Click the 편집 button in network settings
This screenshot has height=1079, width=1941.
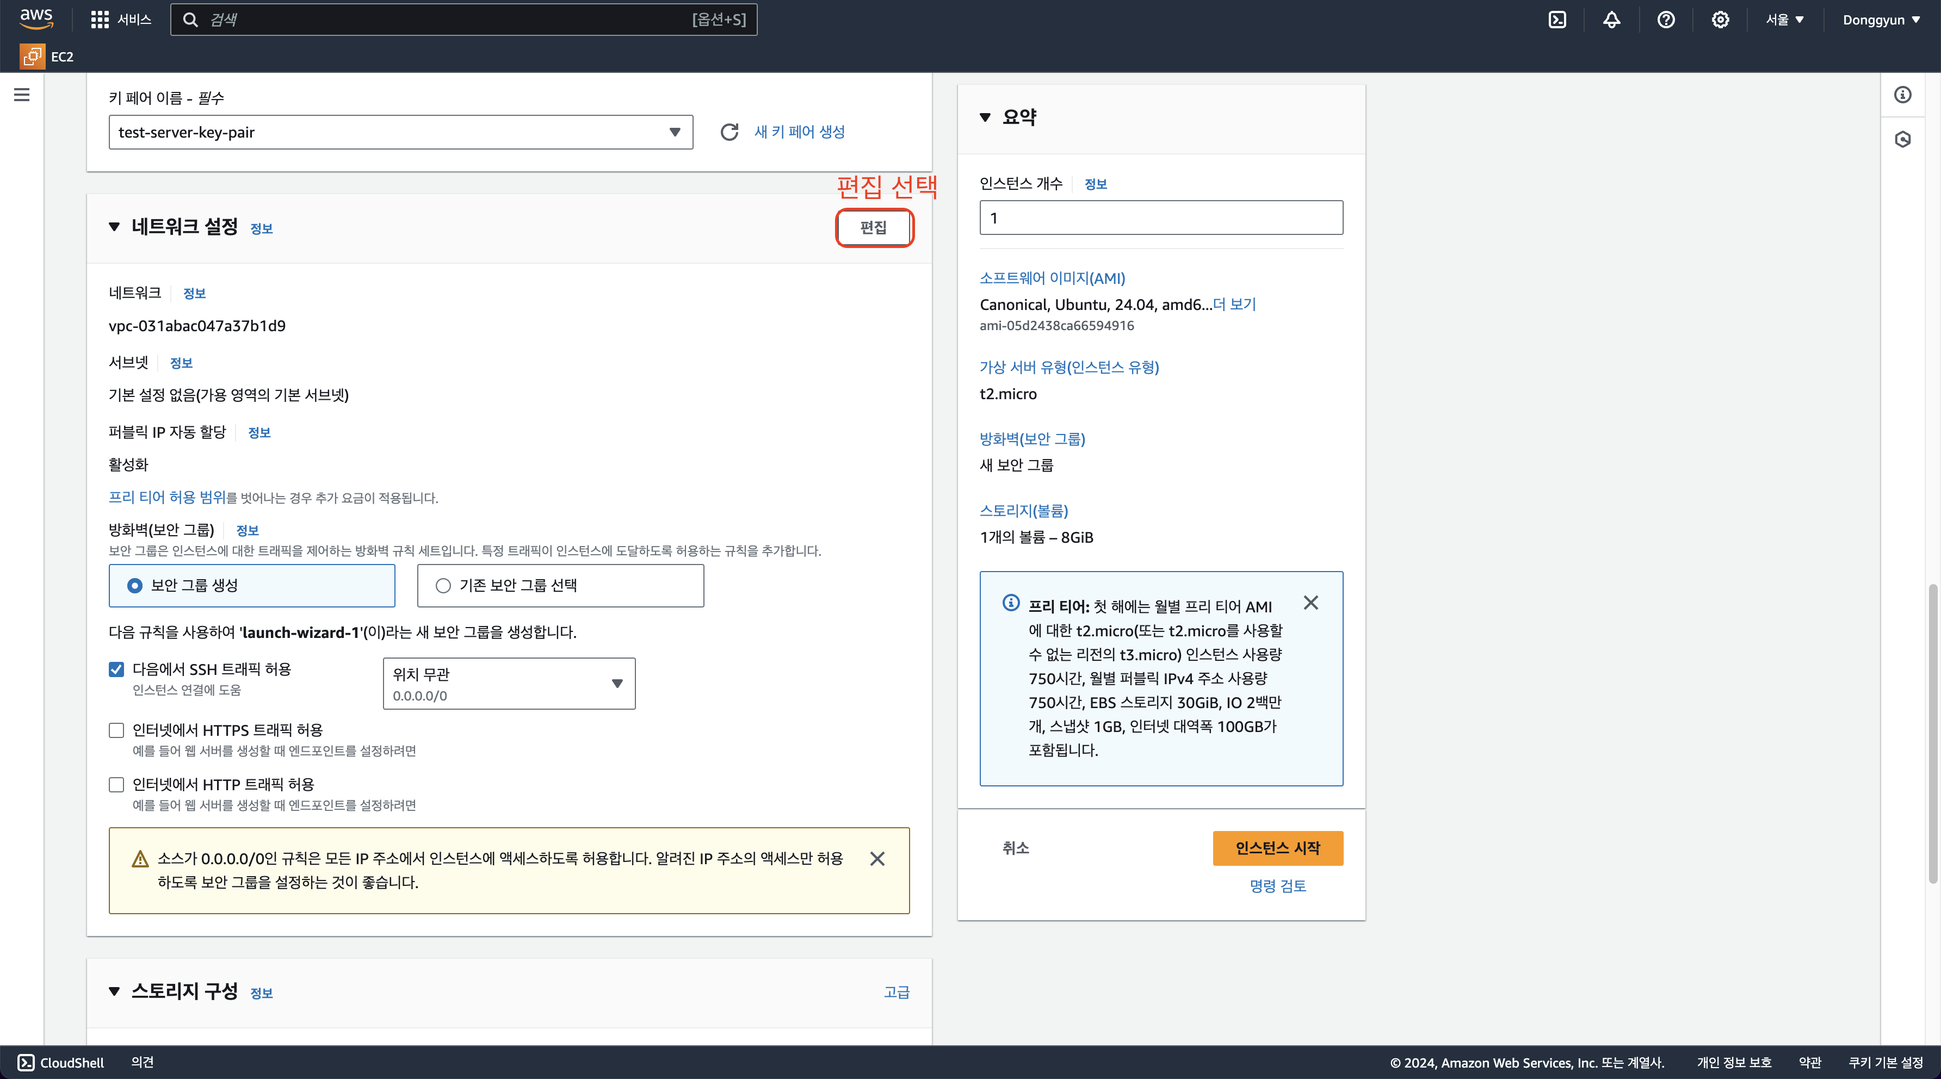point(873,227)
